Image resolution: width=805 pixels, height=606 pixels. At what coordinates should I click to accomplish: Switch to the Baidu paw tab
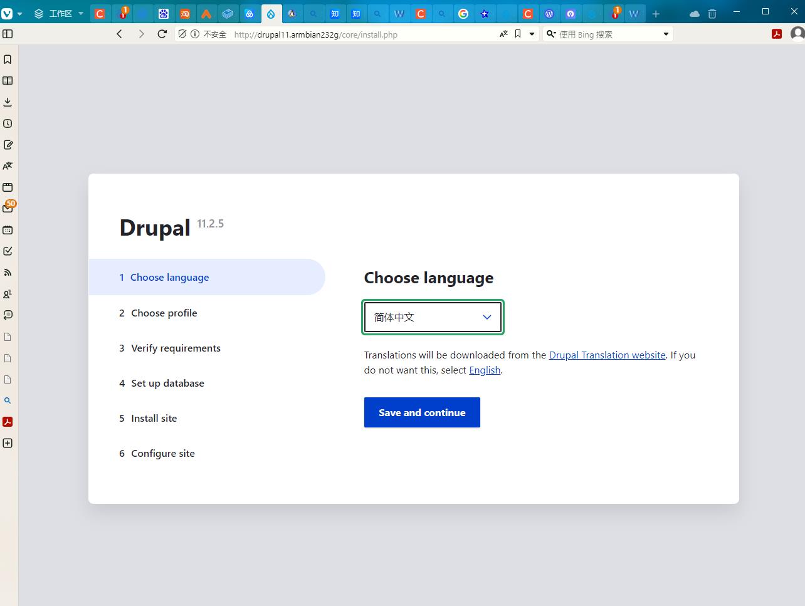pyautogui.click(x=164, y=13)
